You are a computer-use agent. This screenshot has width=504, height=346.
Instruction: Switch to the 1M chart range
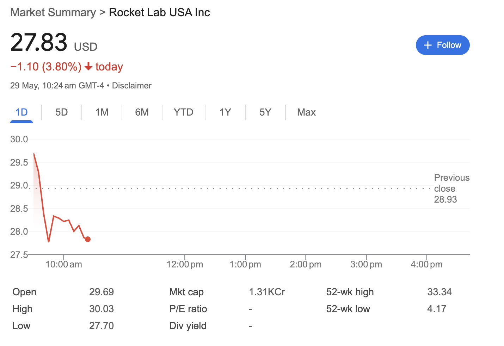click(102, 112)
